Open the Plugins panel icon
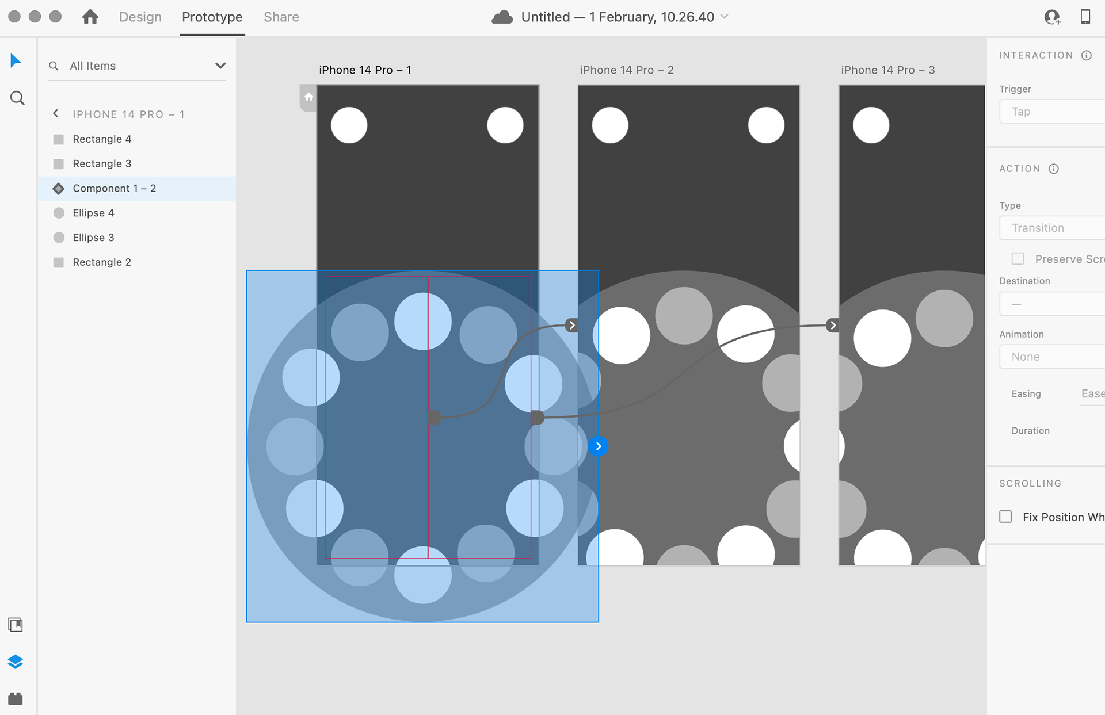The width and height of the screenshot is (1105, 715). pyautogui.click(x=16, y=698)
